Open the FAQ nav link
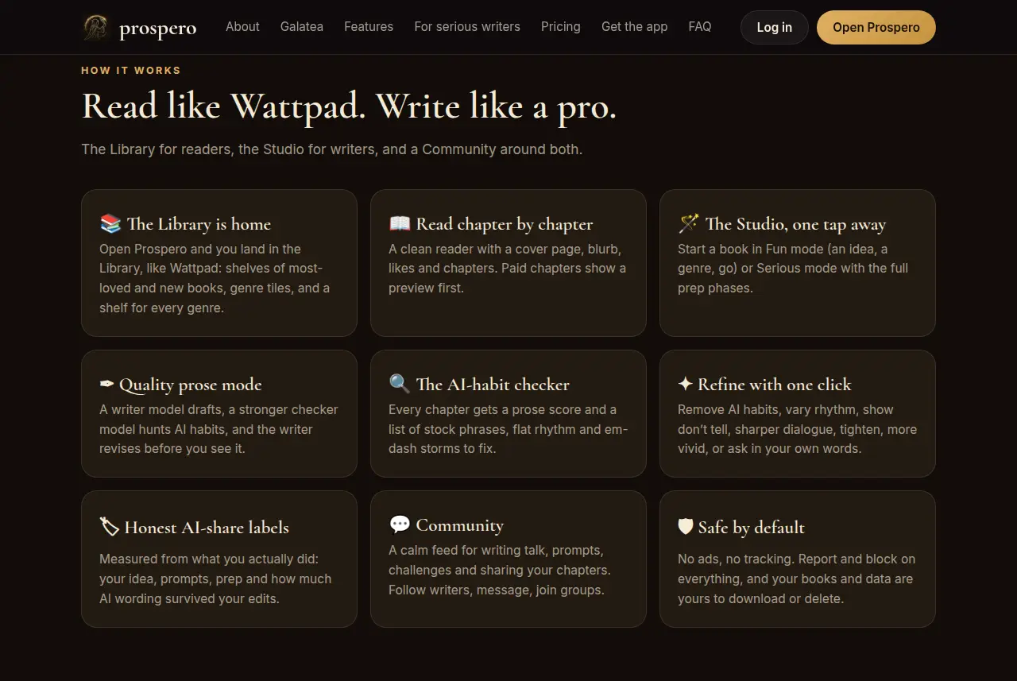The image size is (1017, 681). tap(700, 27)
